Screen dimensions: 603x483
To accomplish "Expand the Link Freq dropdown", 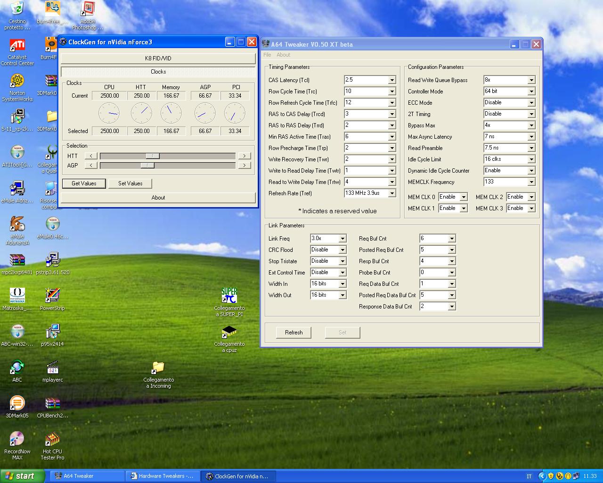I will tap(343, 239).
